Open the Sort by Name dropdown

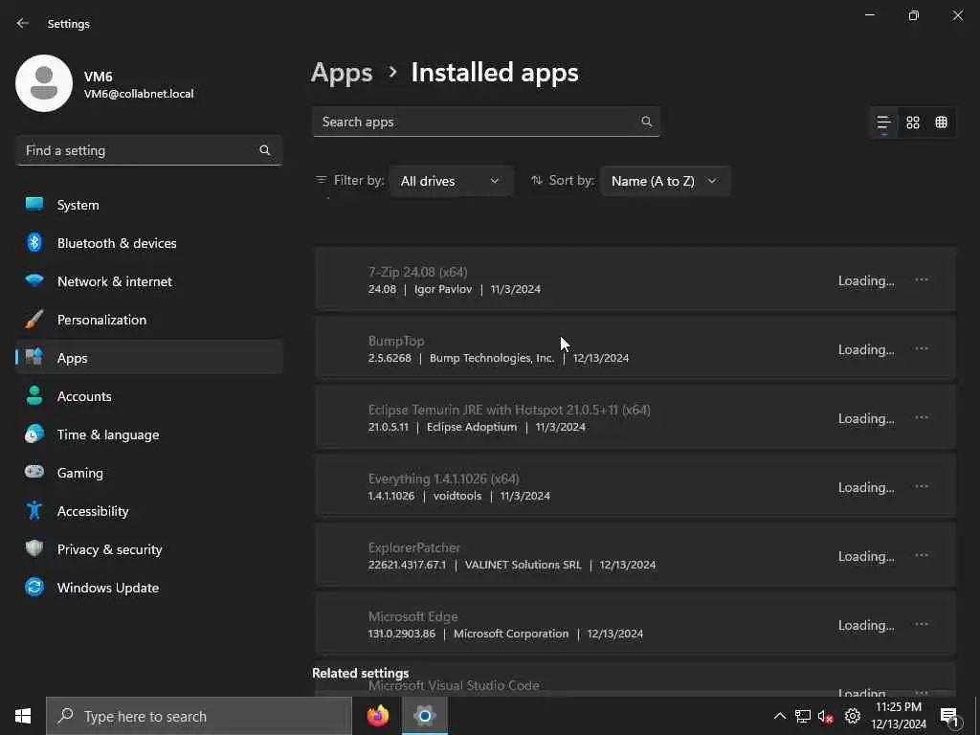664,181
